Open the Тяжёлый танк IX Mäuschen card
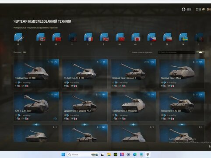This screenshot has height=158, width=211. [x=134, y=106]
